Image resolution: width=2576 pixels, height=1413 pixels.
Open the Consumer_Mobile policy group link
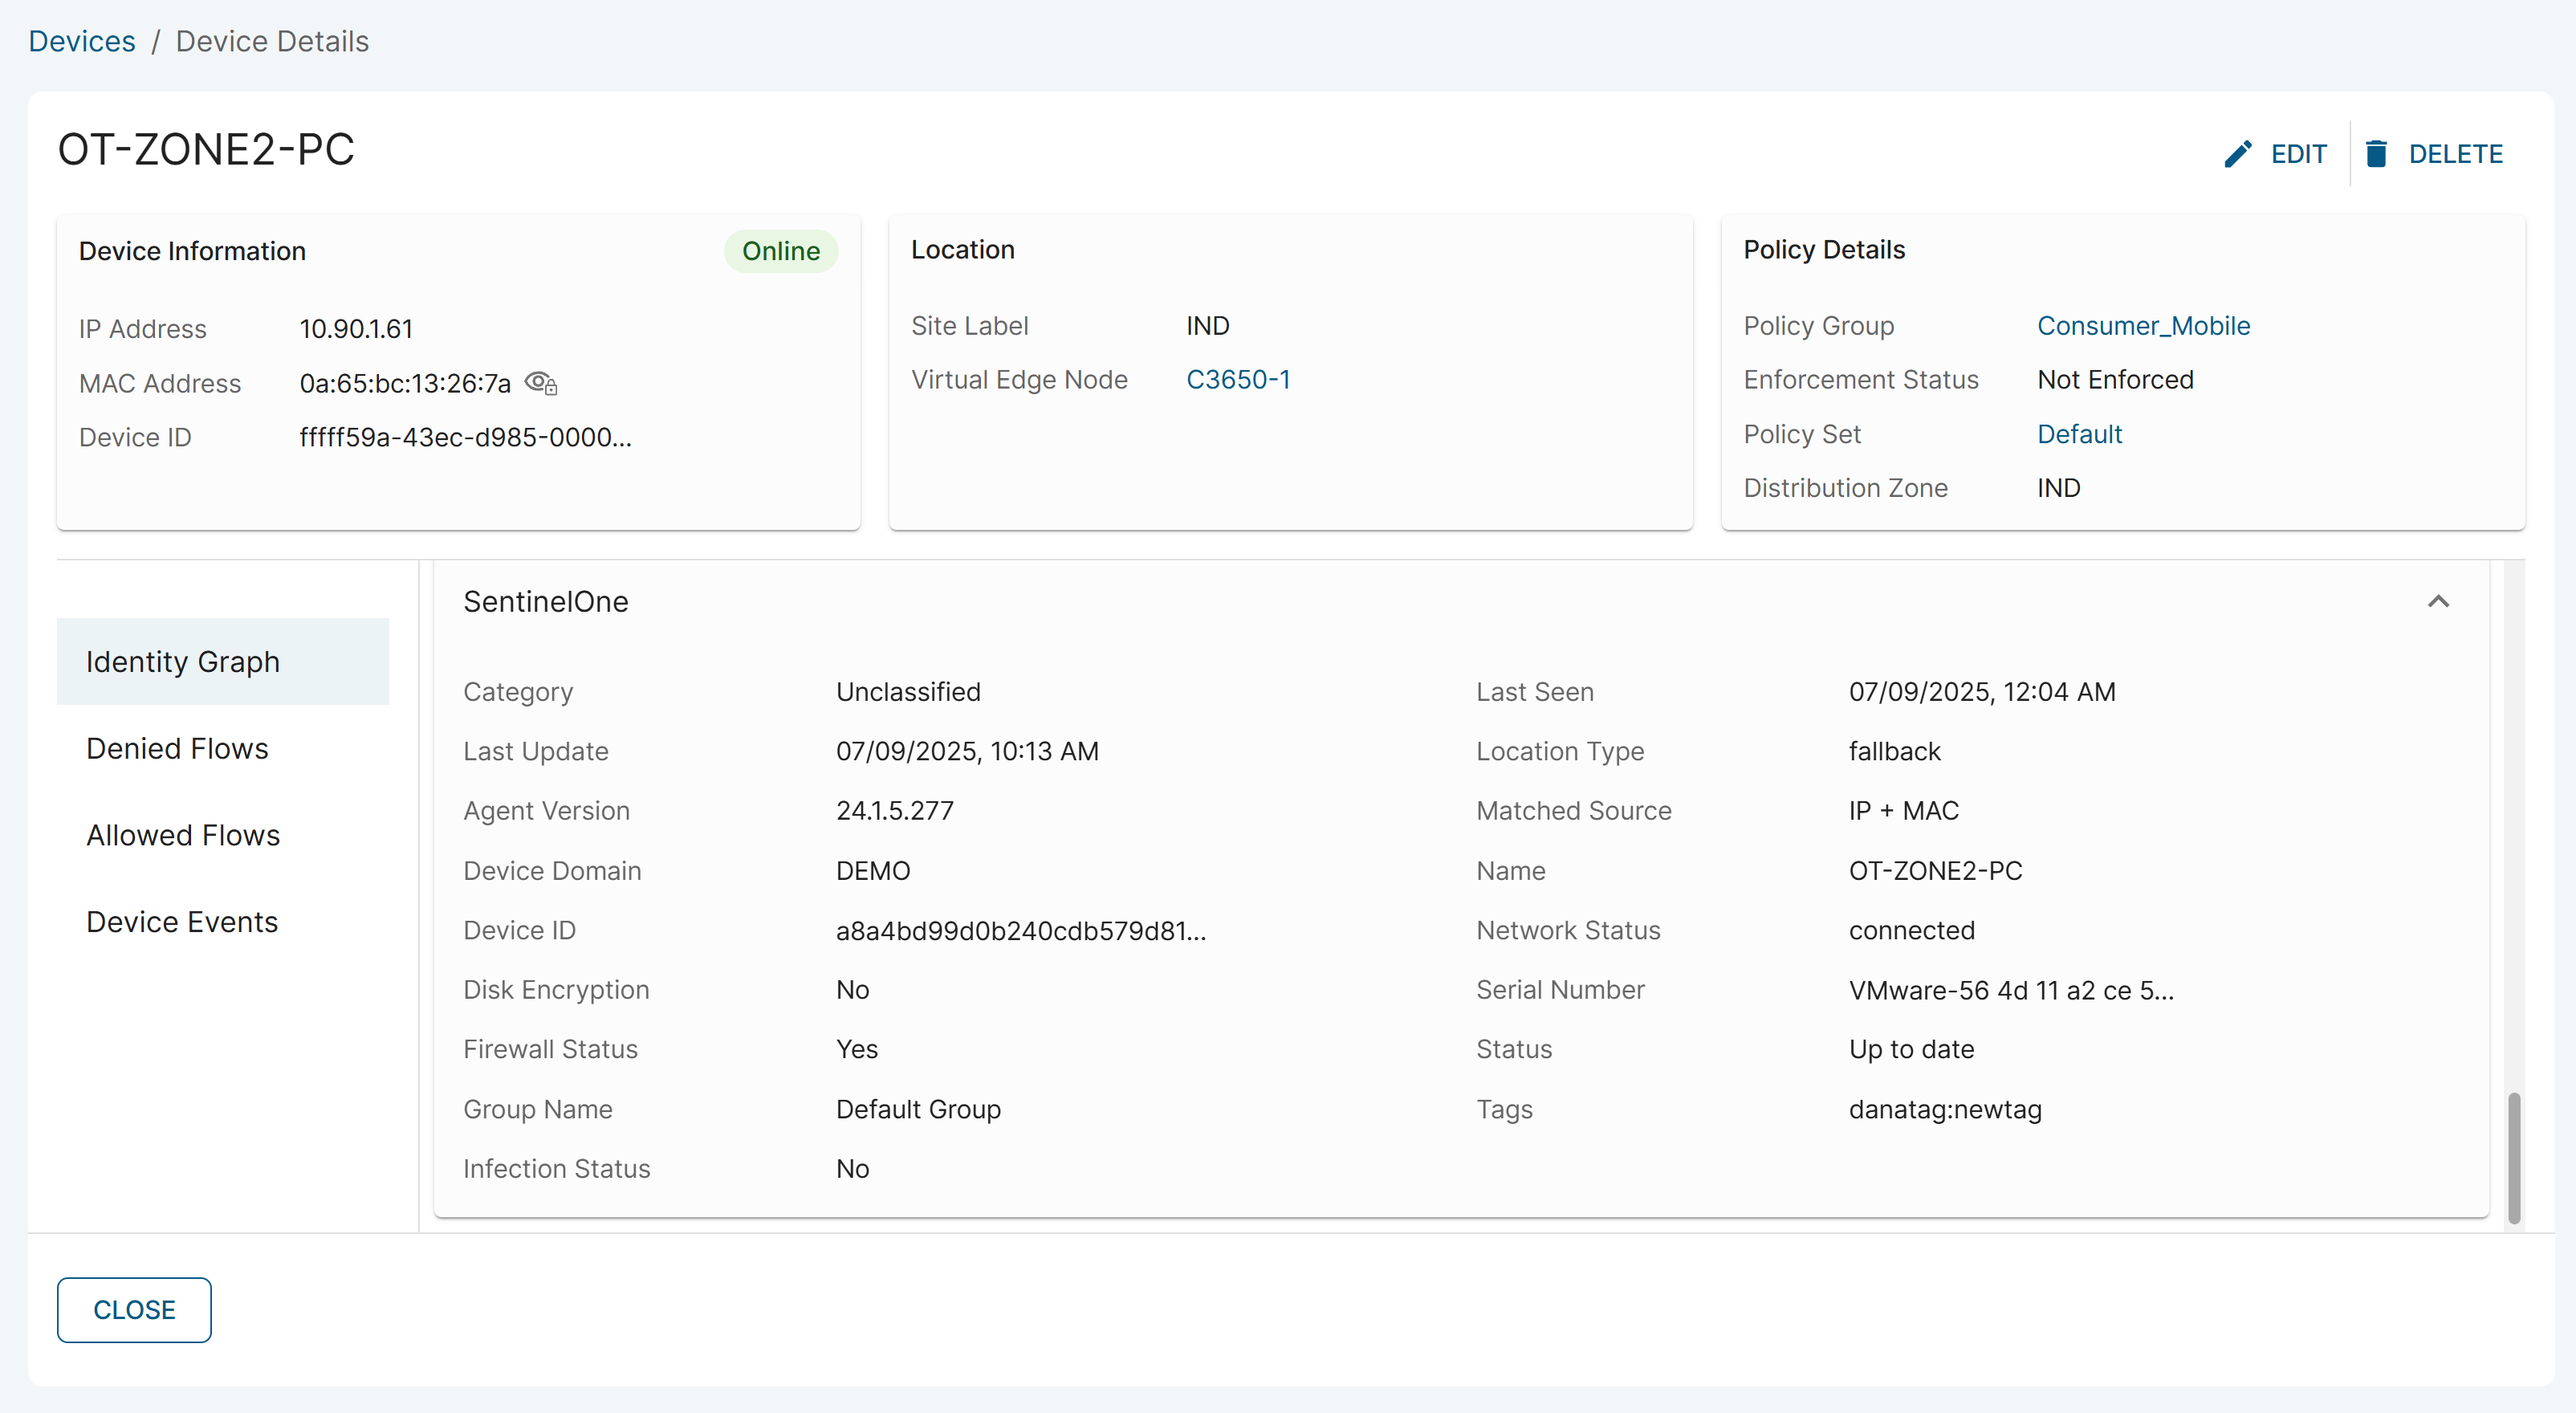(x=2143, y=326)
